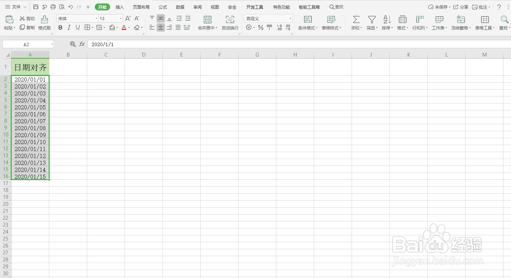Image resolution: width=511 pixels, height=278 pixels.
Task: Click the 冻结窗格 freeze panes icon
Action: (x=461, y=19)
